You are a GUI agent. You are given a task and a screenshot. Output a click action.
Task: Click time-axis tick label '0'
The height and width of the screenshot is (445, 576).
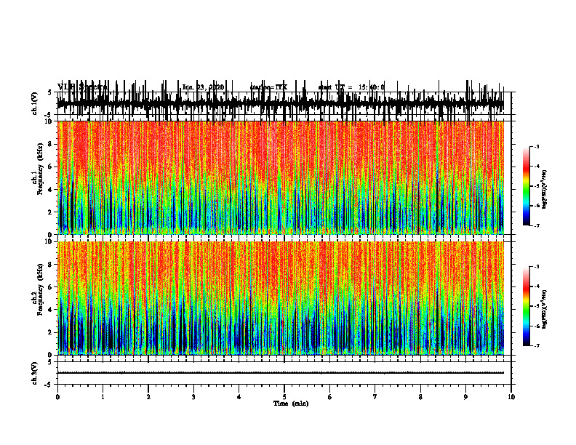(x=57, y=397)
